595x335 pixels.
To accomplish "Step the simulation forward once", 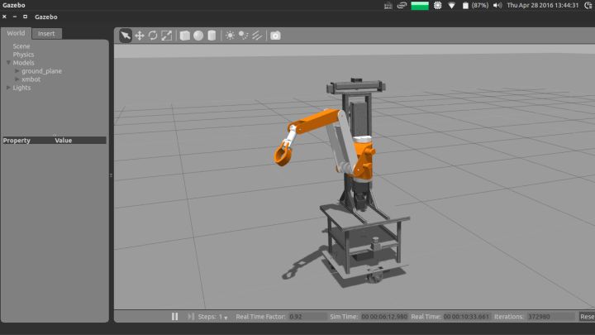I will click(x=191, y=316).
